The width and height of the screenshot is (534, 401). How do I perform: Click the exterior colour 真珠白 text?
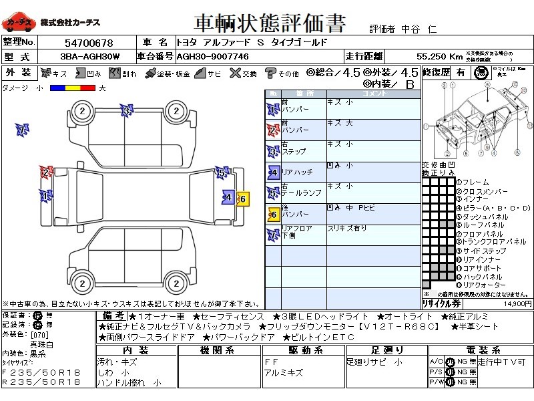41,345
